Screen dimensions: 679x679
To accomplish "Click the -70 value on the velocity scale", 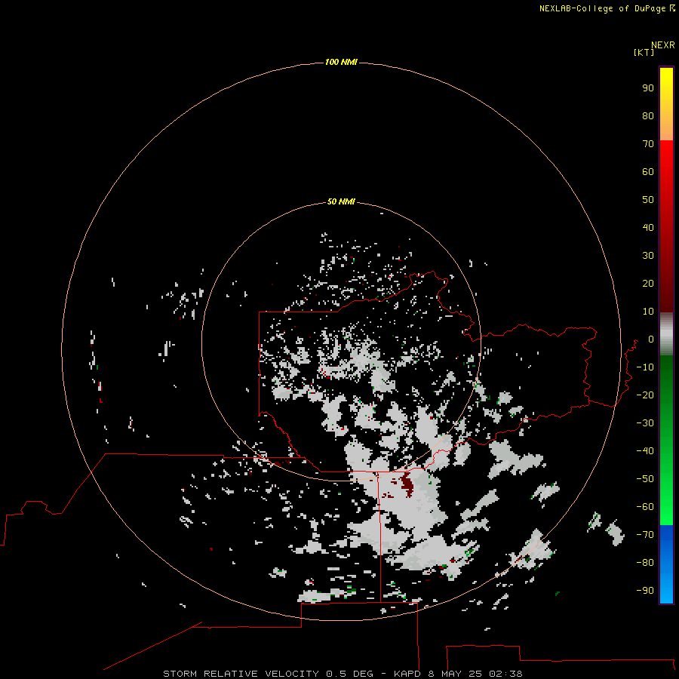I will 645,535.
